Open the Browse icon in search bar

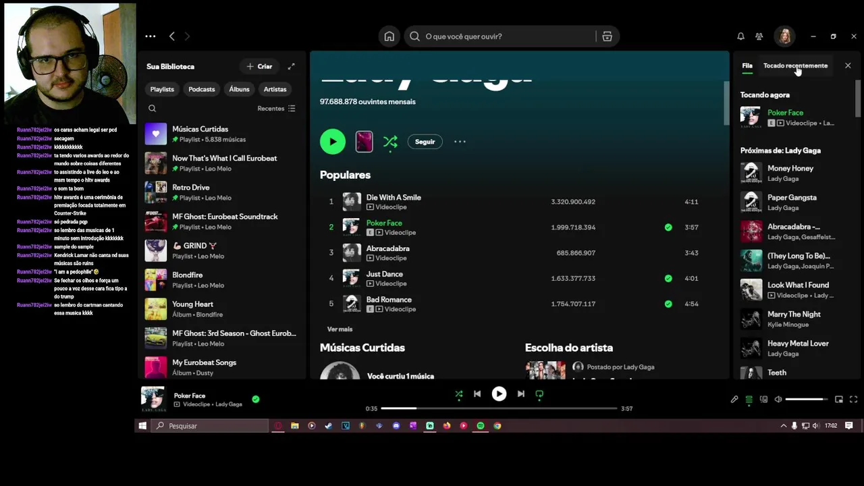pos(607,36)
